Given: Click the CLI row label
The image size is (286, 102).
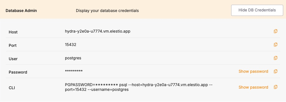Looking at the screenshot, I should pyautogui.click(x=12, y=88).
